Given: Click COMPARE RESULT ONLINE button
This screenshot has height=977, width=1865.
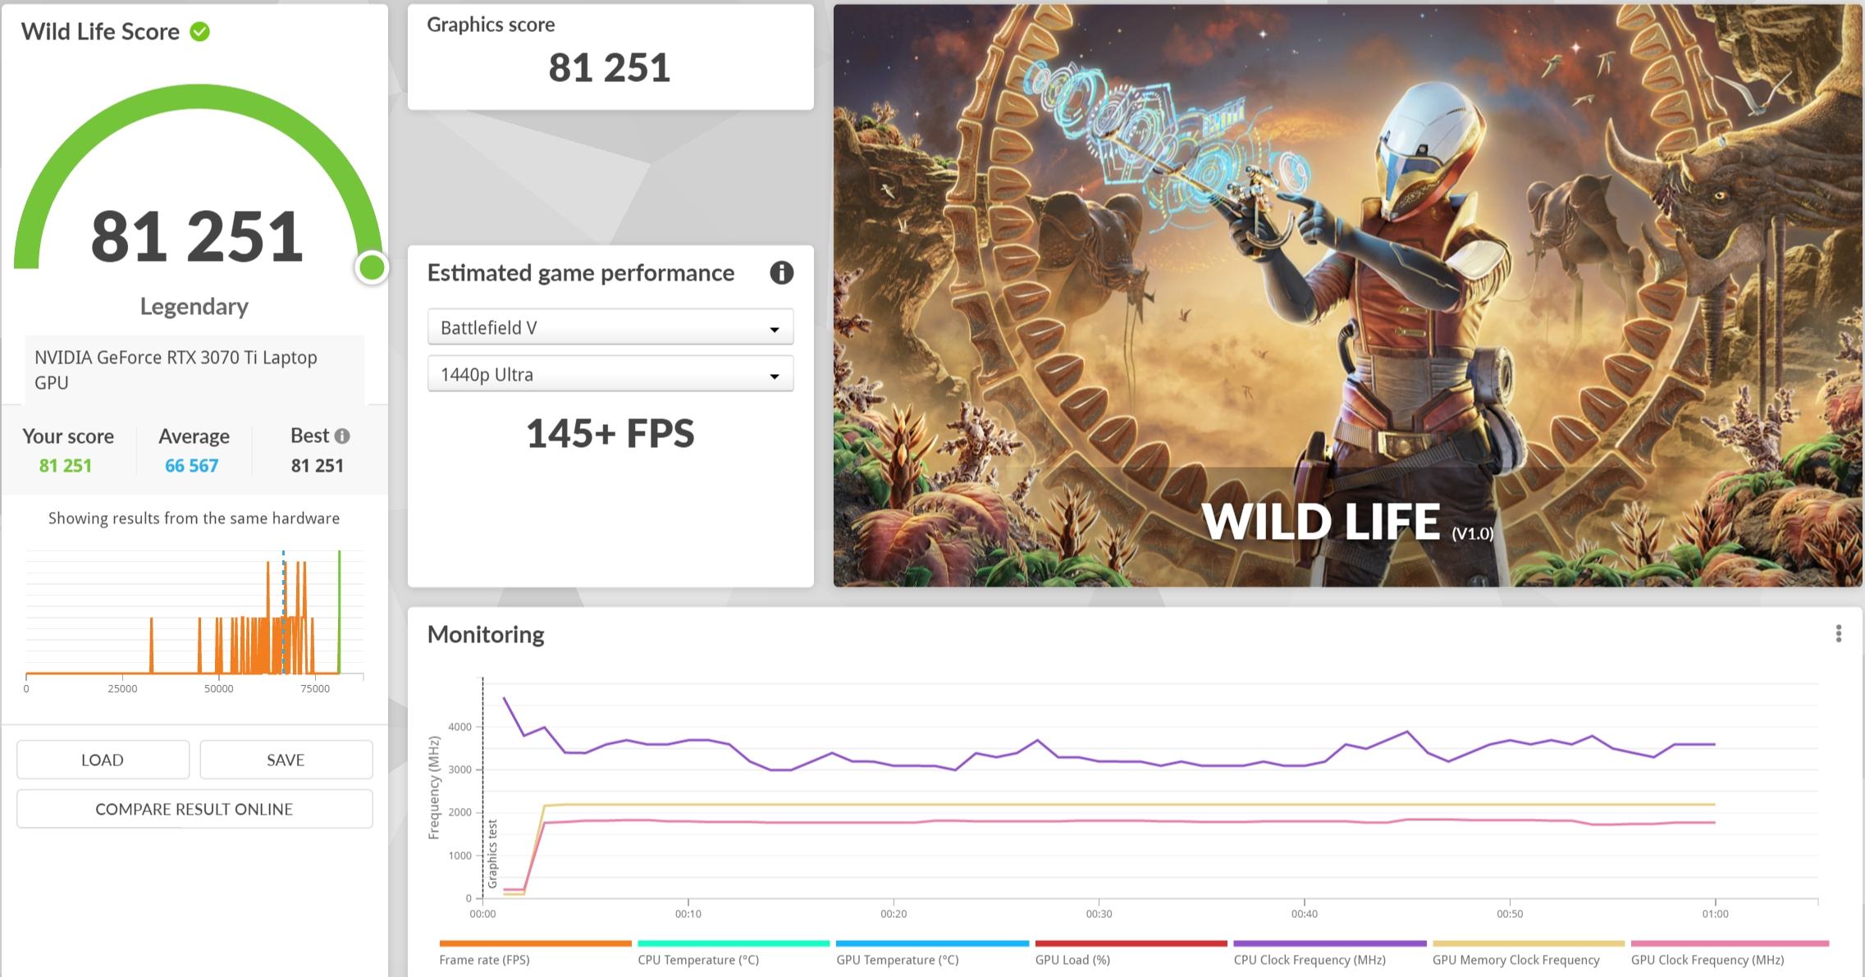Looking at the screenshot, I should [x=194, y=809].
